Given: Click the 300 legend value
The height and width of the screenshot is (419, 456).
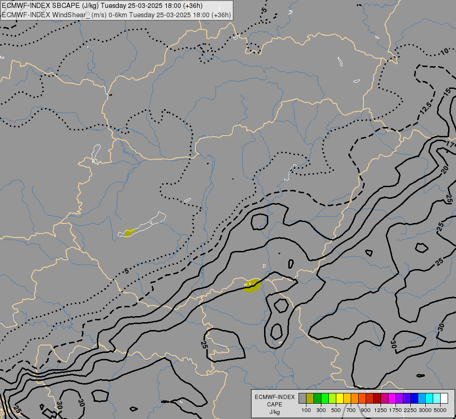Looking at the screenshot, I should [321, 410].
